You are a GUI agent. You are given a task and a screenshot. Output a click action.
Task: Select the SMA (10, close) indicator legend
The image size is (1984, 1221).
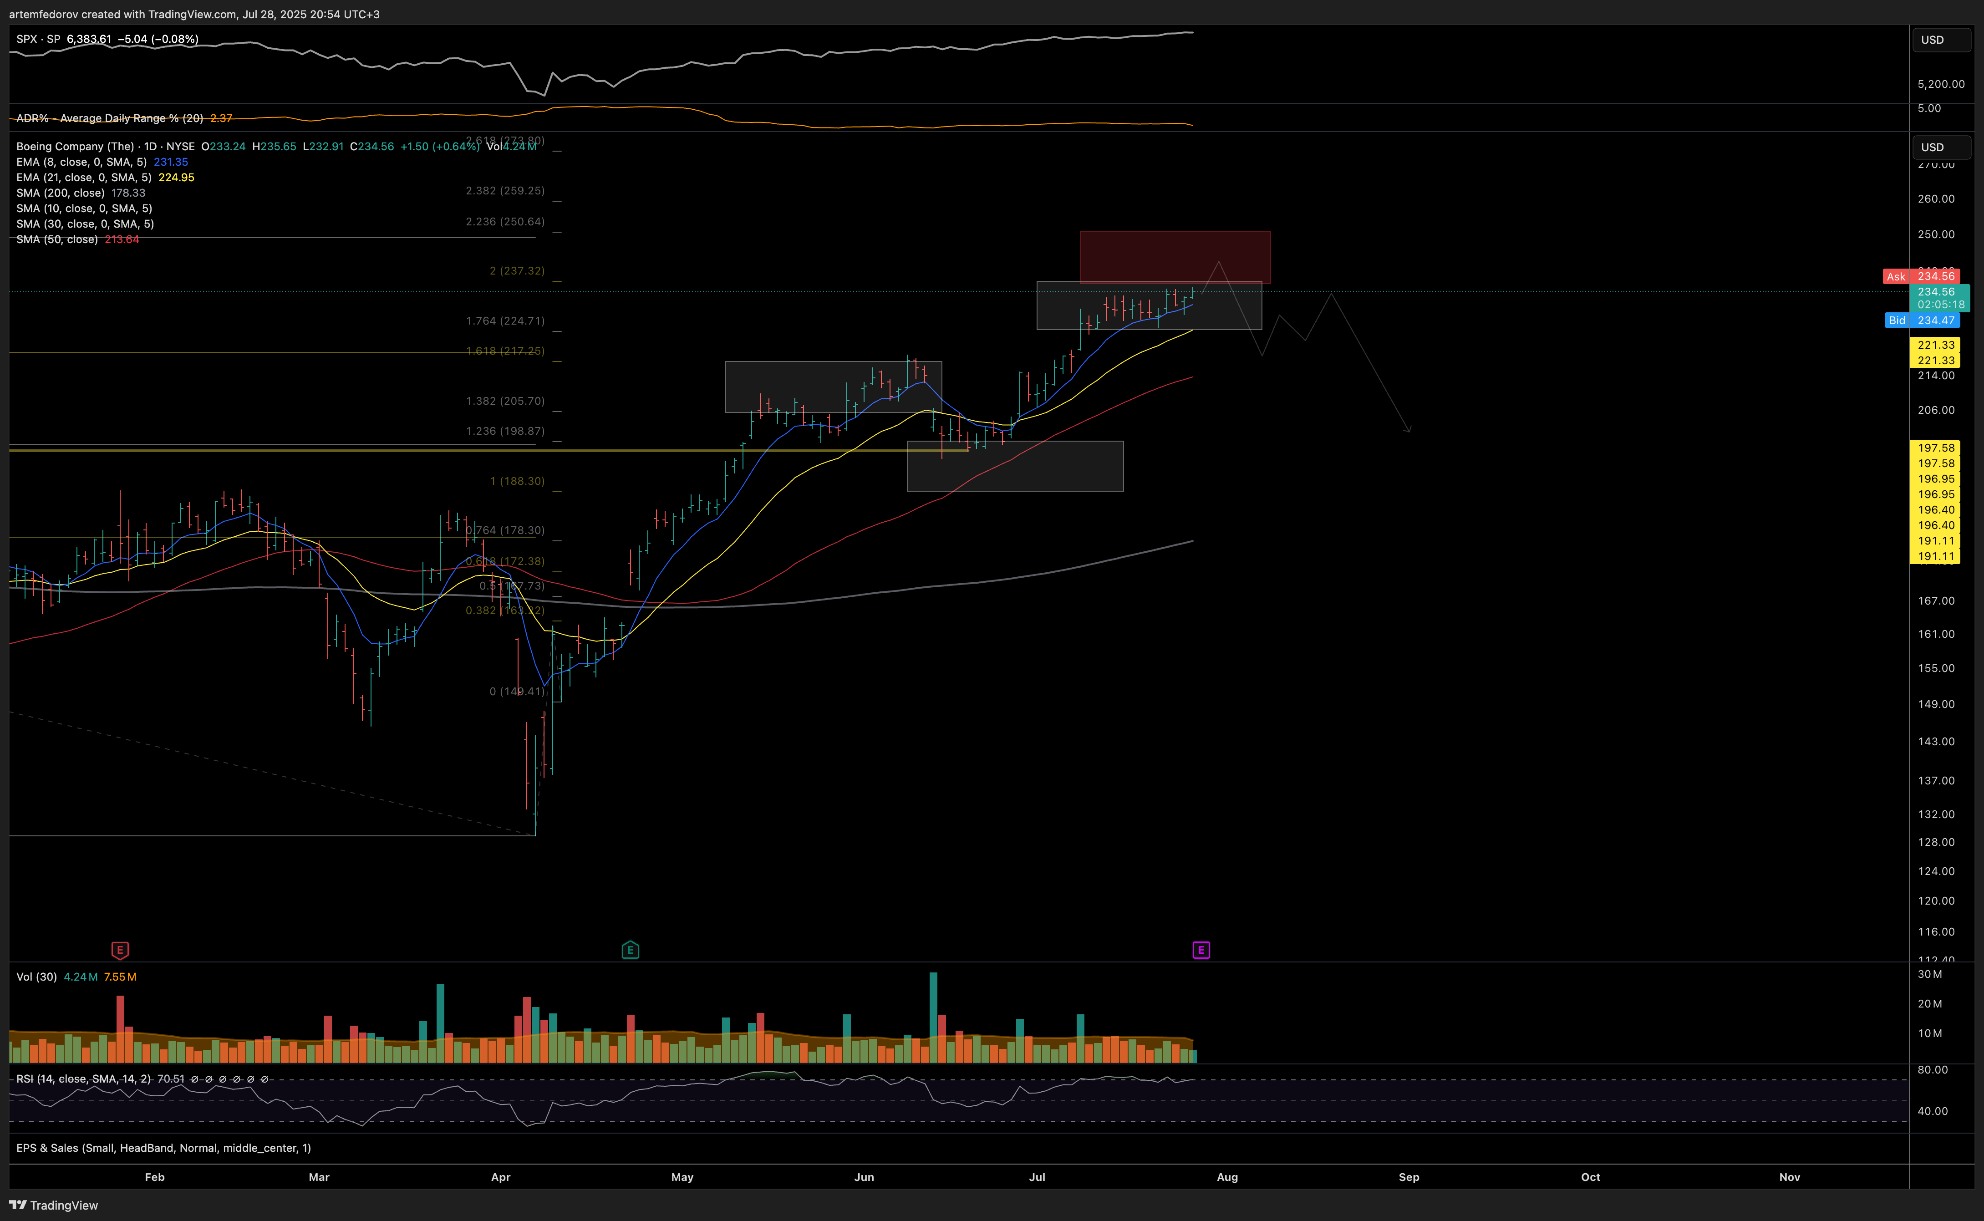click(84, 208)
